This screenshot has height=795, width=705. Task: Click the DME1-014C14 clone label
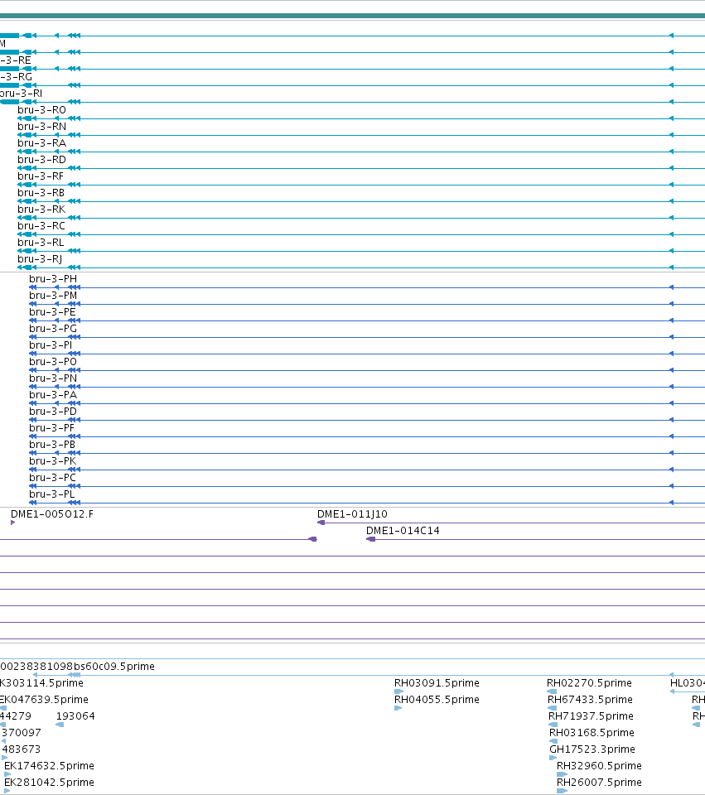pyautogui.click(x=403, y=531)
